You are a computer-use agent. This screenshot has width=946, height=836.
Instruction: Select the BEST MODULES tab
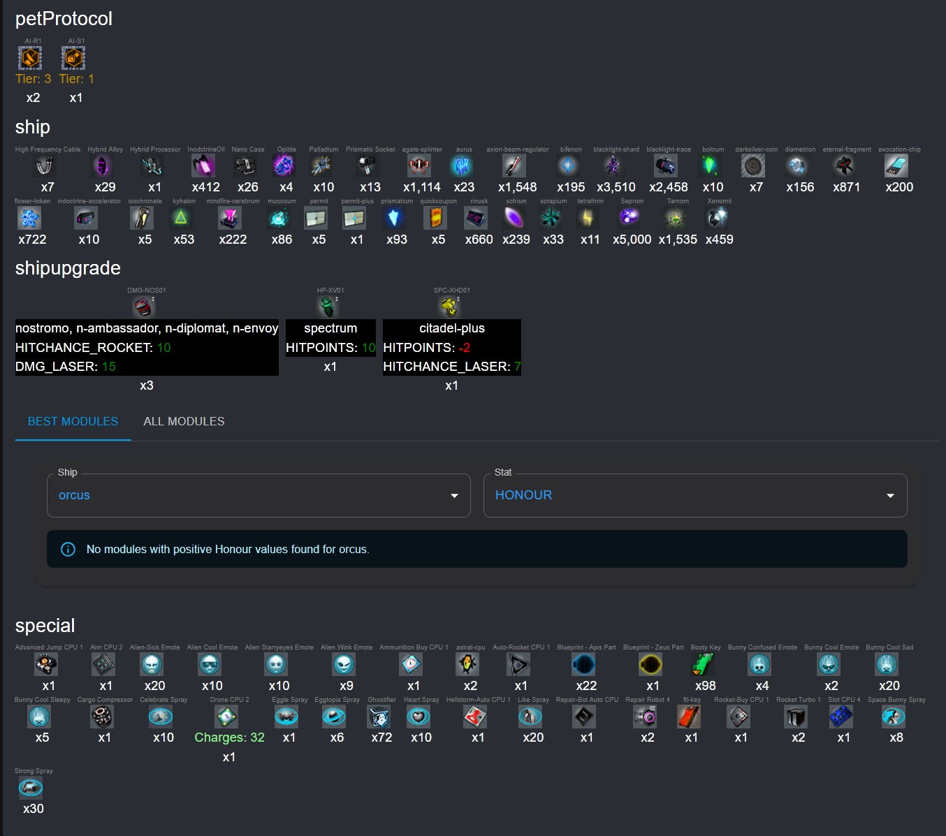(73, 421)
